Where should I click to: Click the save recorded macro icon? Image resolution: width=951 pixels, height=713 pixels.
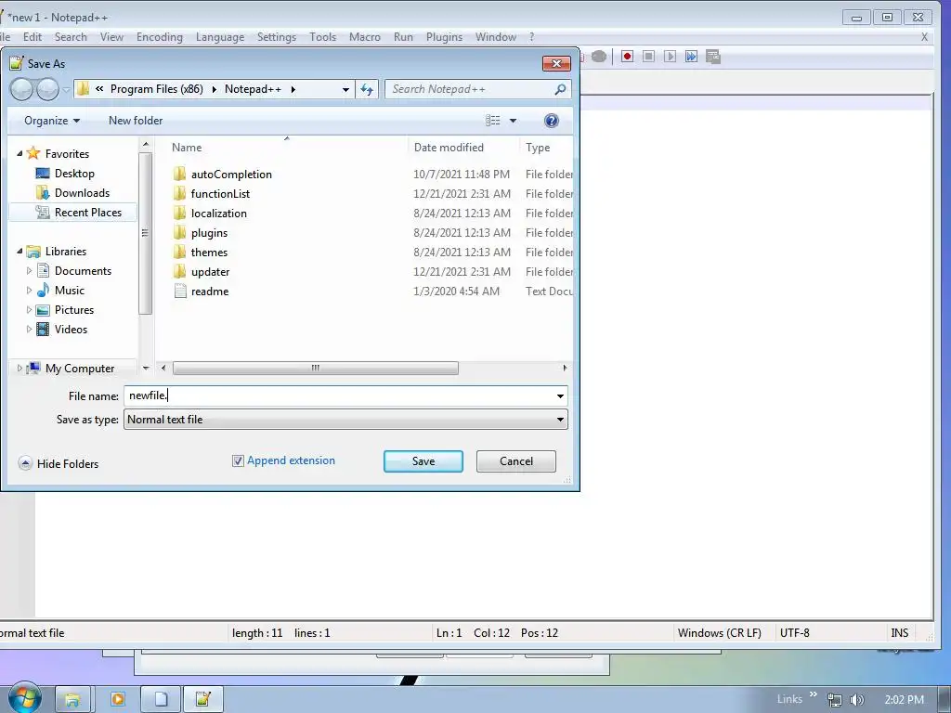(x=712, y=57)
